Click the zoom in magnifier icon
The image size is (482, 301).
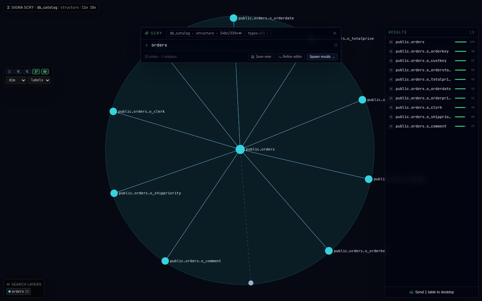[x=18, y=72]
